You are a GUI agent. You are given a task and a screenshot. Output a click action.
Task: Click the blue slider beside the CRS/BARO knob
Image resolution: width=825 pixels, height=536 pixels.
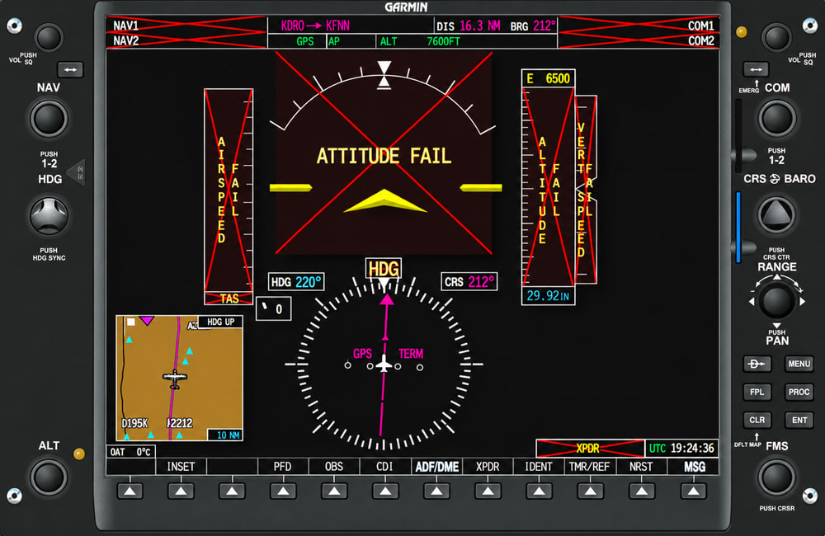[x=738, y=228]
